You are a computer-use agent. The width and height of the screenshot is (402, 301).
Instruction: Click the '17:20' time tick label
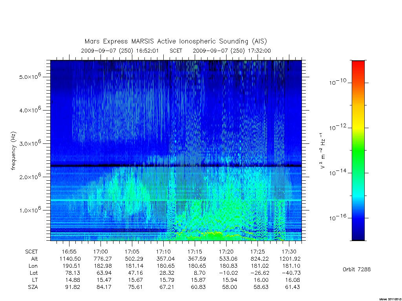(x=226, y=252)
